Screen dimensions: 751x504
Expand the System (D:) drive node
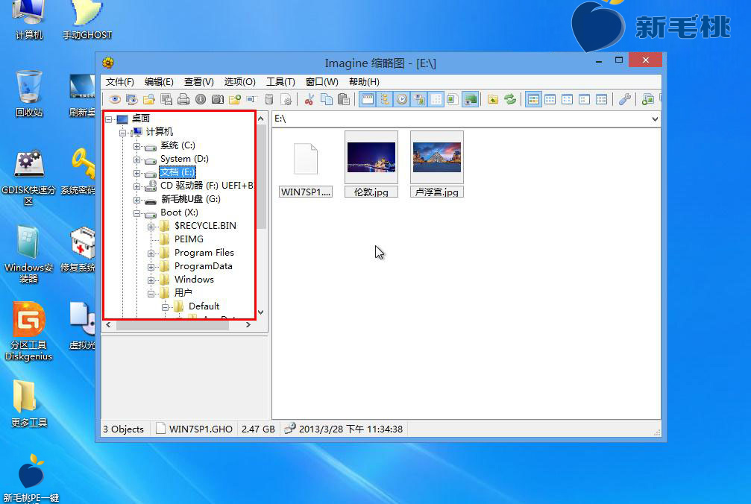[x=136, y=160]
